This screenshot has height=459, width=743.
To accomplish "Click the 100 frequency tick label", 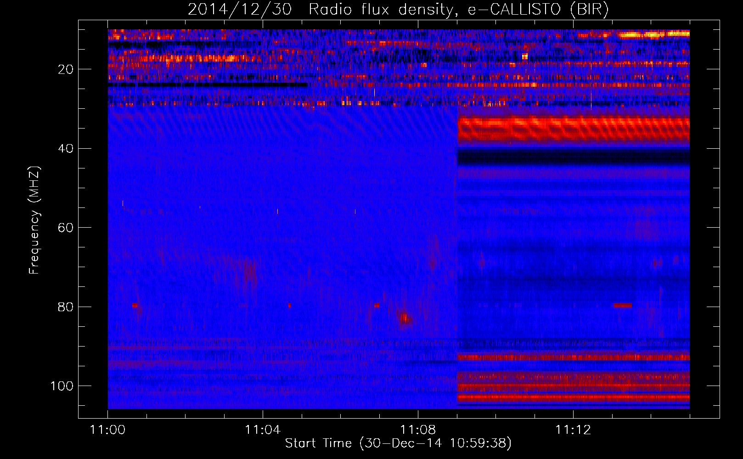I will point(62,386).
